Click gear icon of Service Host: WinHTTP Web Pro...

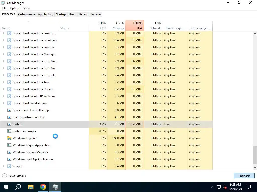[9, 96]
